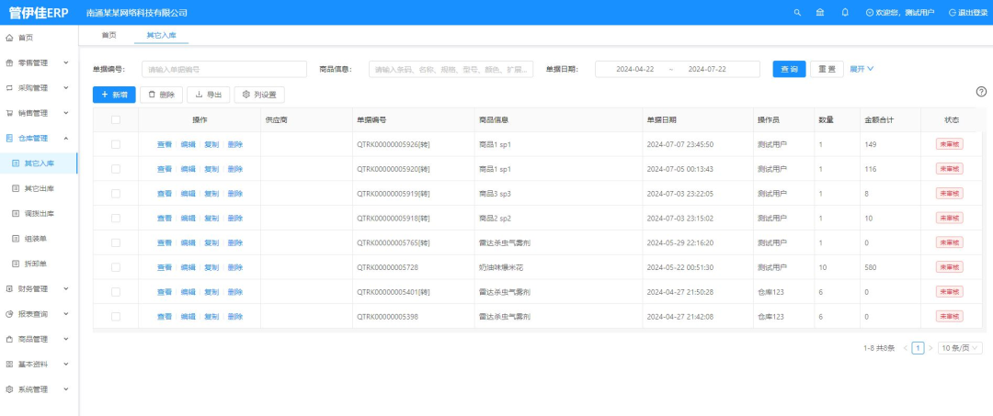This screenshot has width=993, height=416.
Task: Click the 新增 button
Action: point(114,95)
